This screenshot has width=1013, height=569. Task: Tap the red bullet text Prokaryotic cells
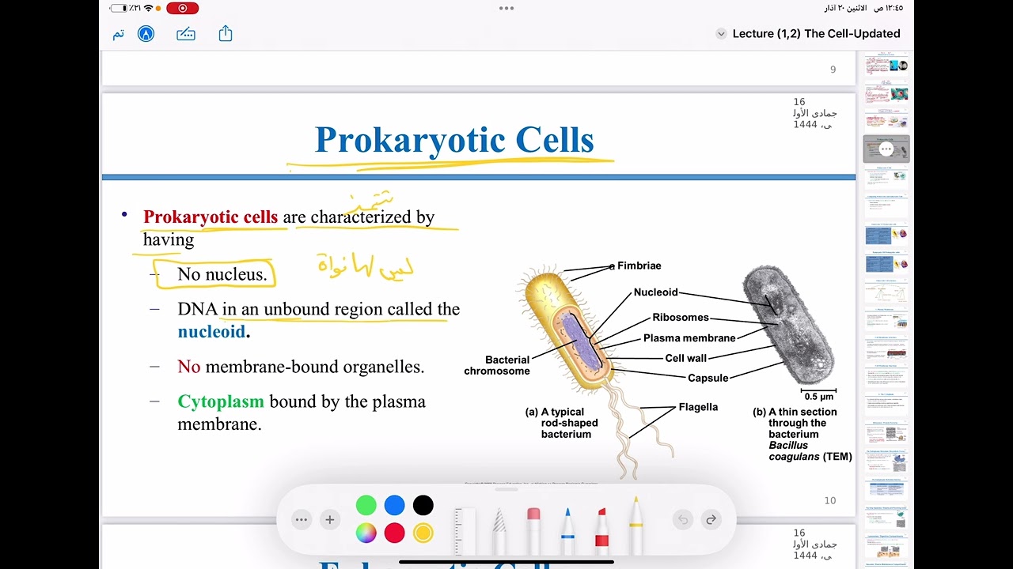coord(211,217)
